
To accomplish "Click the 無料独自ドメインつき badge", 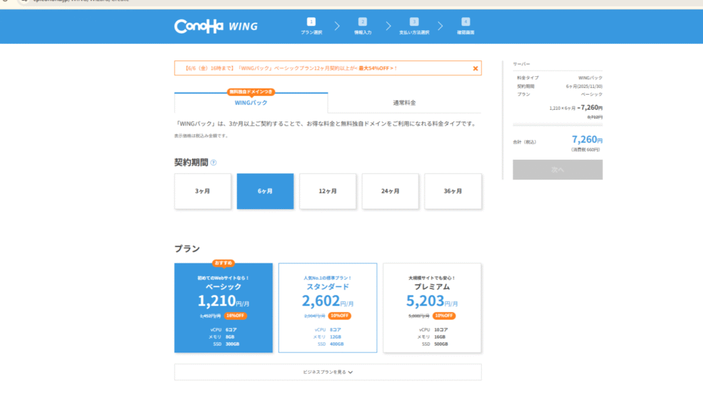I will coord(251,92).
